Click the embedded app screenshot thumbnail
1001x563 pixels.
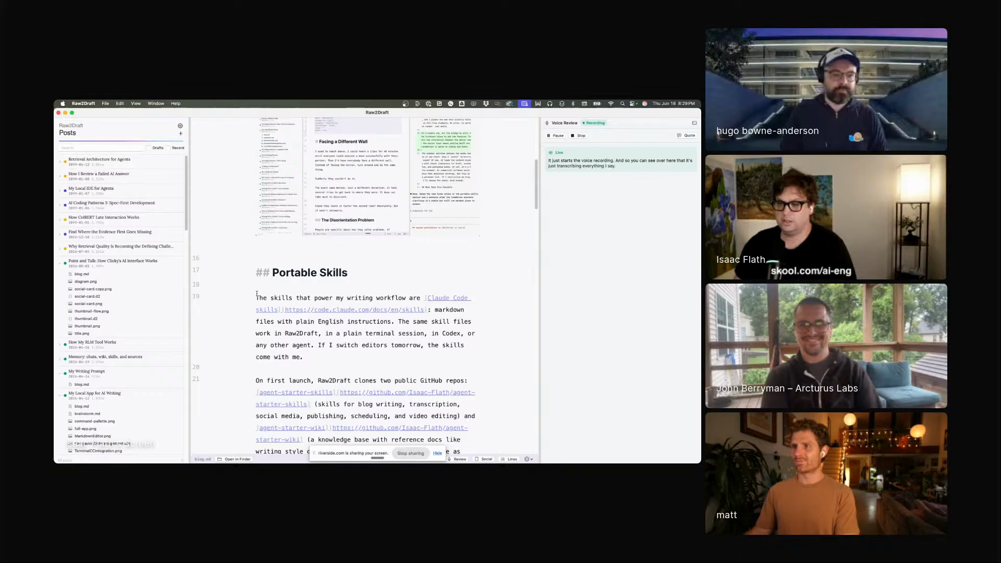pos(368,177)
